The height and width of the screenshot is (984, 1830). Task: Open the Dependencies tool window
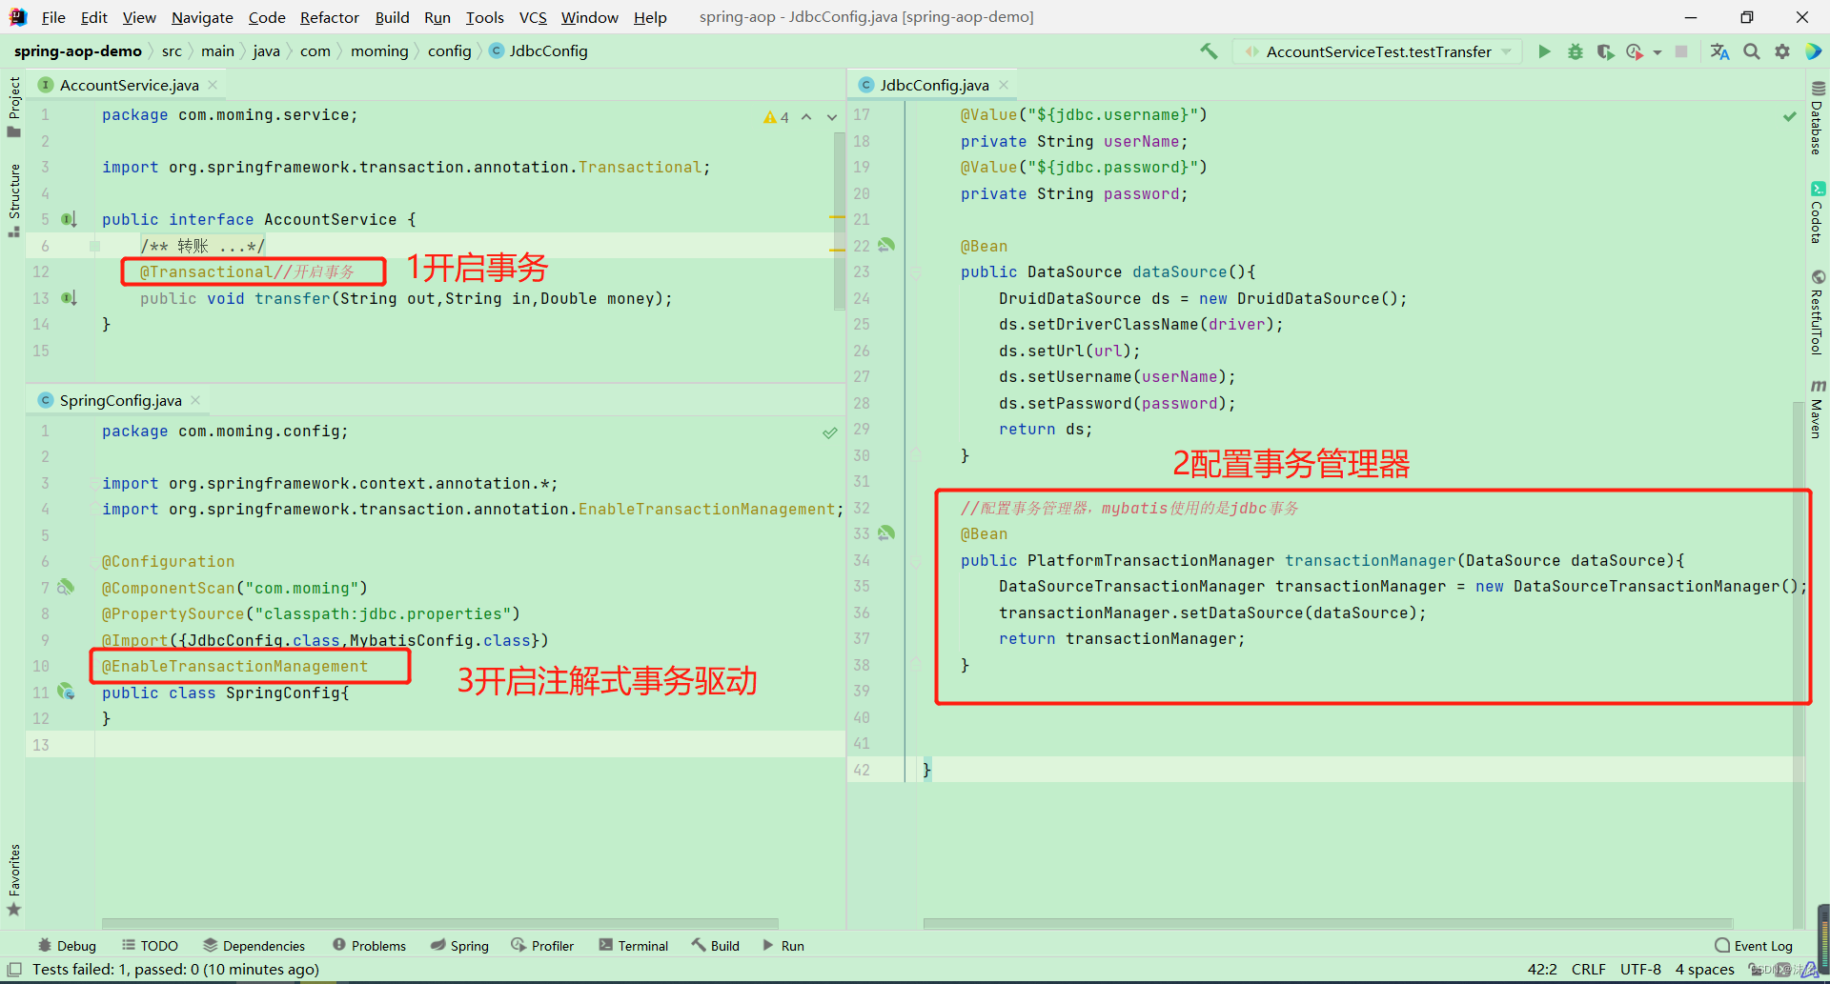coord(254,946)
